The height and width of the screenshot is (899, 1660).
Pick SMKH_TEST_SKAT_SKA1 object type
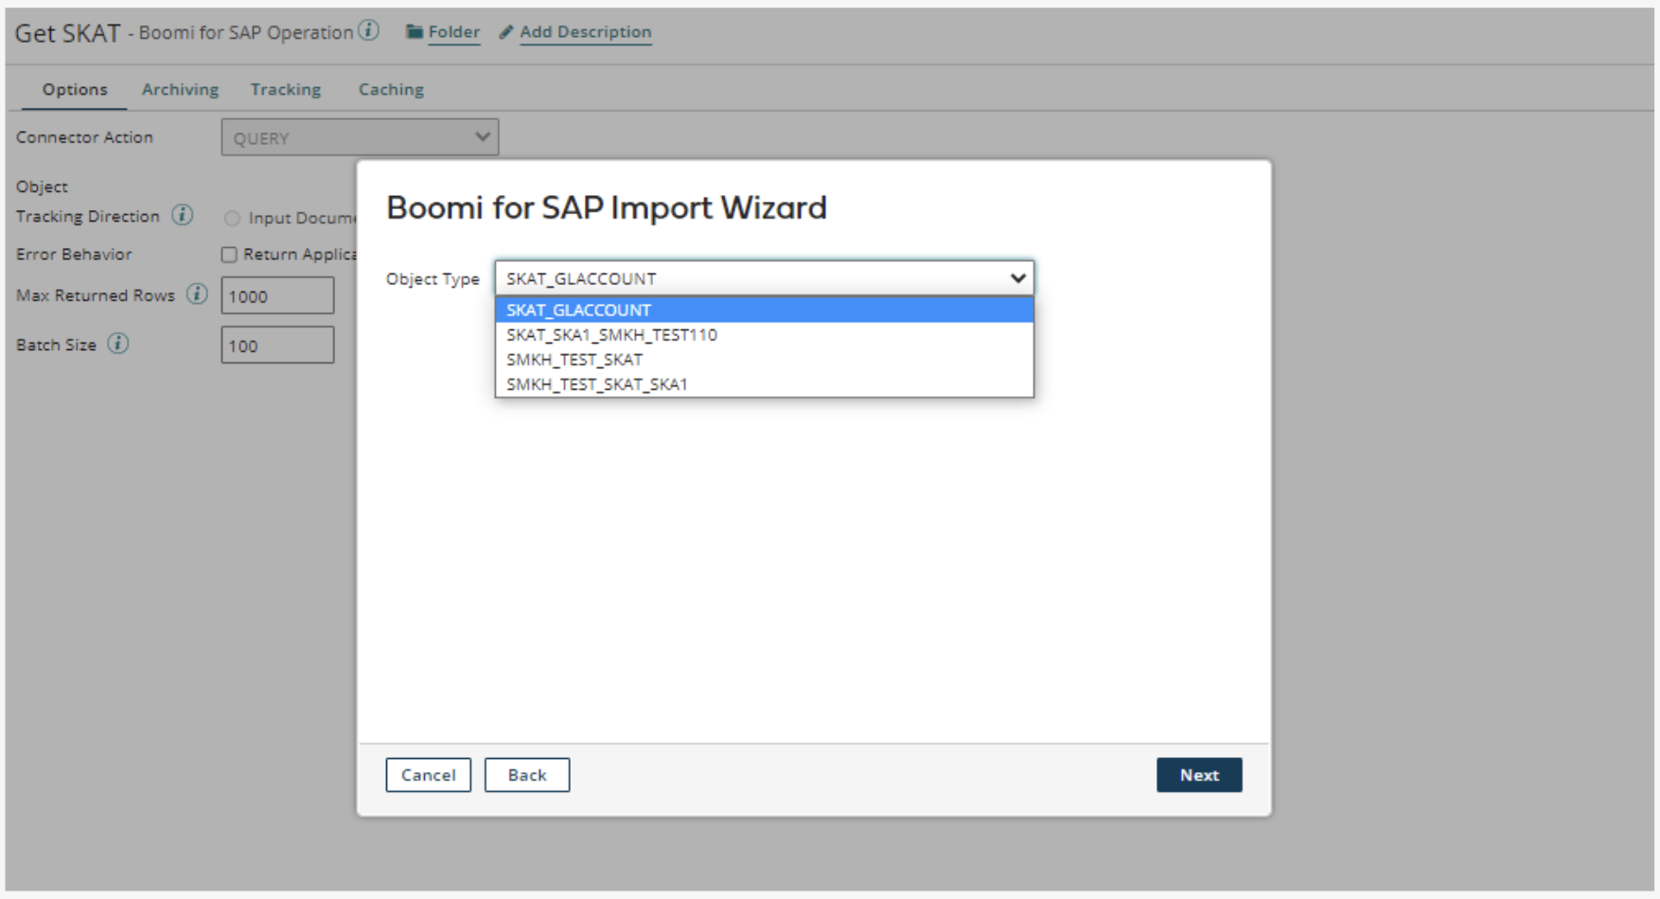click(597, 384)
